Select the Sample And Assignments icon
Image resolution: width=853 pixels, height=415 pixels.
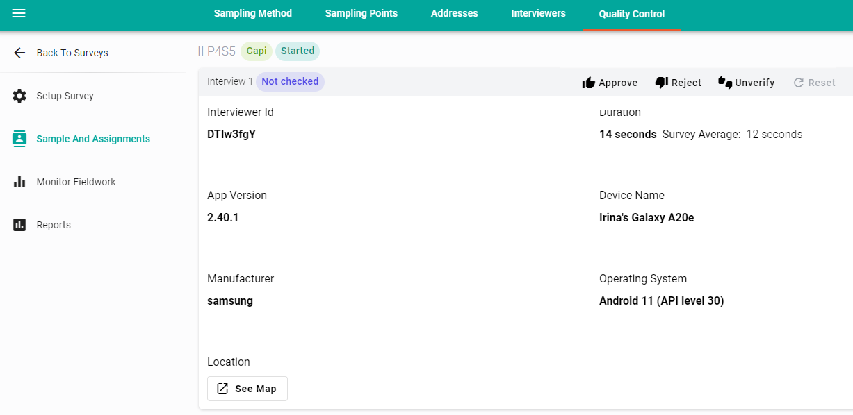pos(19,139)
